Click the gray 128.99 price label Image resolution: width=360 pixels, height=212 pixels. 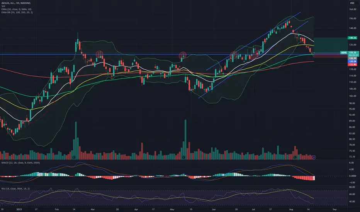point(352,59)
